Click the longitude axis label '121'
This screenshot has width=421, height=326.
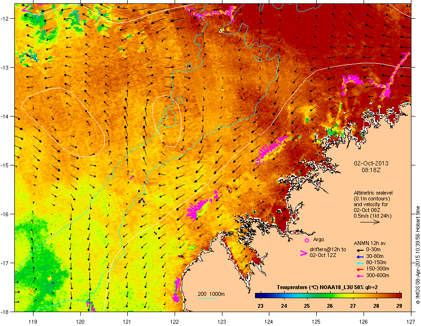127,321
